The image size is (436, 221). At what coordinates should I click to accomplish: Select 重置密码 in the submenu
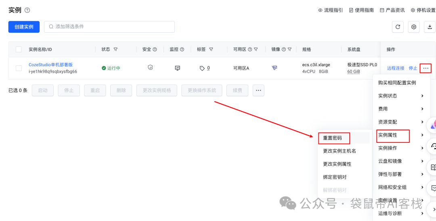click(x=344, y=138)
